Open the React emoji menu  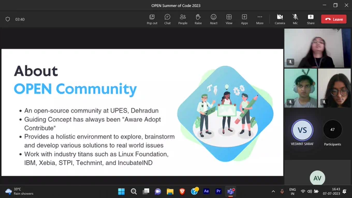click(213, 19)
